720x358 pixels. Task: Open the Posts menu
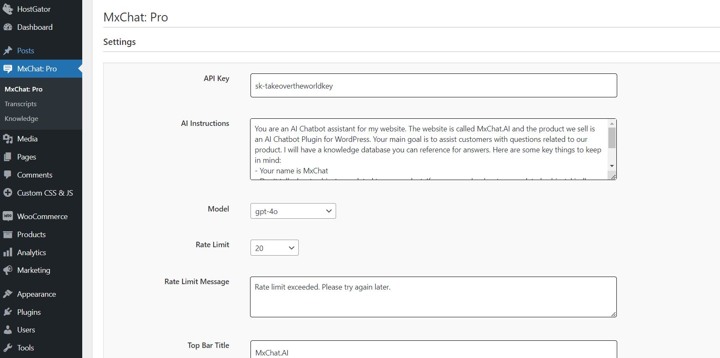(41, 51)
